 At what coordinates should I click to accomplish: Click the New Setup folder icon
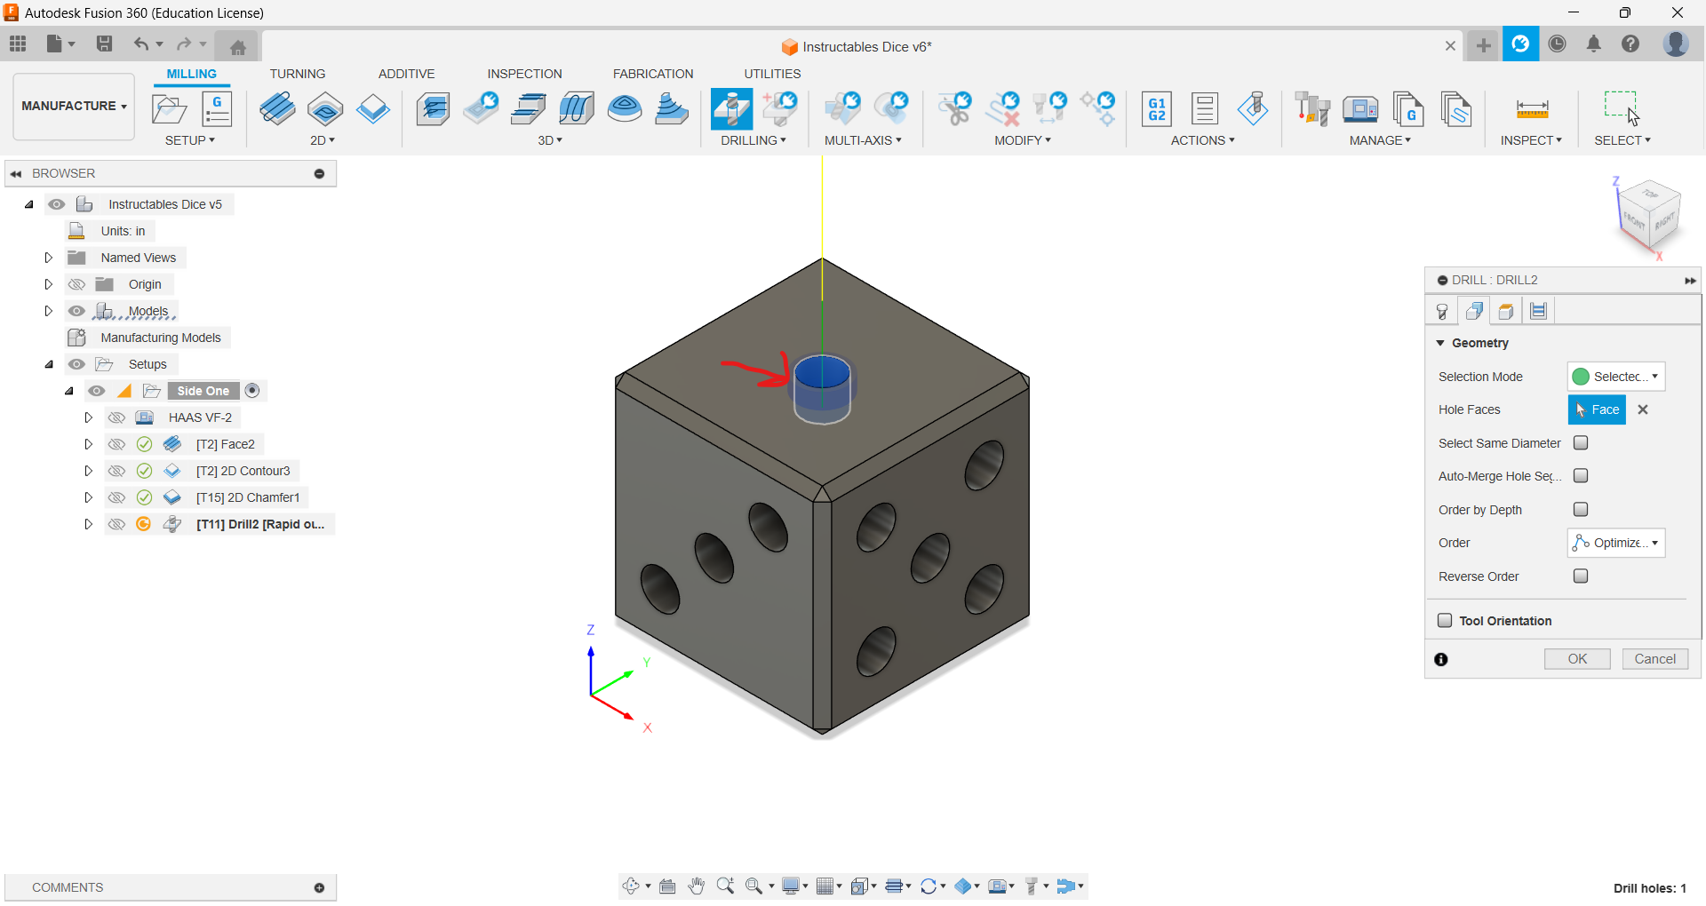(169, 109)
